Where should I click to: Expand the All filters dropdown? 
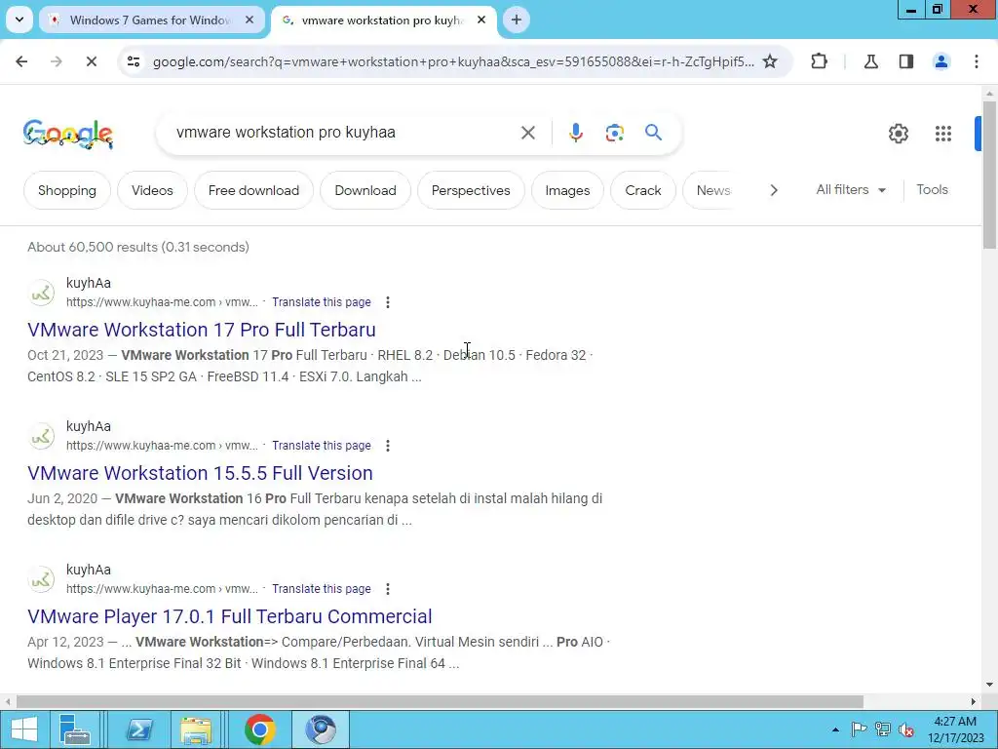pyautogui.click(x=851, y=190)
